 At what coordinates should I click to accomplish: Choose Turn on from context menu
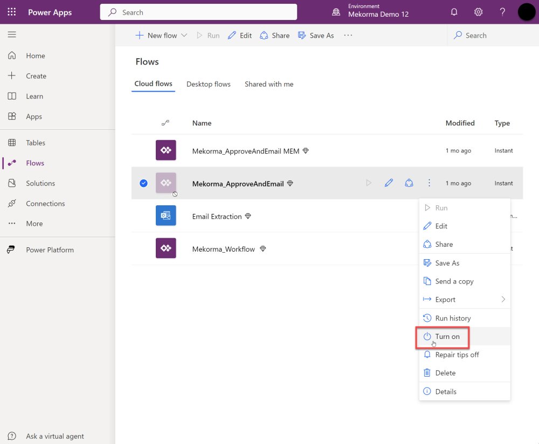point(465,336)
